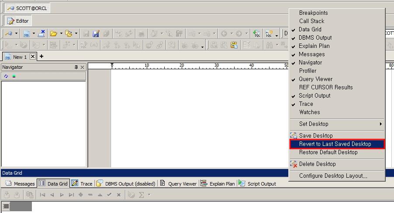This screenshot has height=213, width=394.
Task: Choose Configure Desktop Layout menu entry
Action: coord(333,176)
